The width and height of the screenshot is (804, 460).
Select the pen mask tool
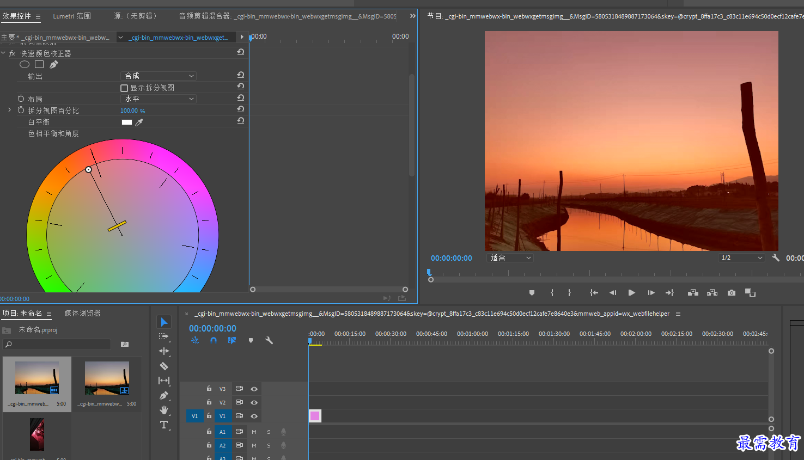point(53,64)
